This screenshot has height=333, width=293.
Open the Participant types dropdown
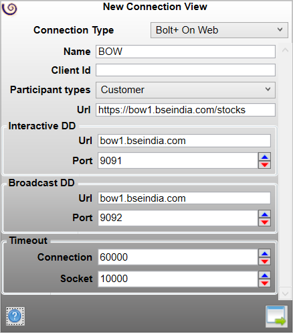(x=185, y=90)
